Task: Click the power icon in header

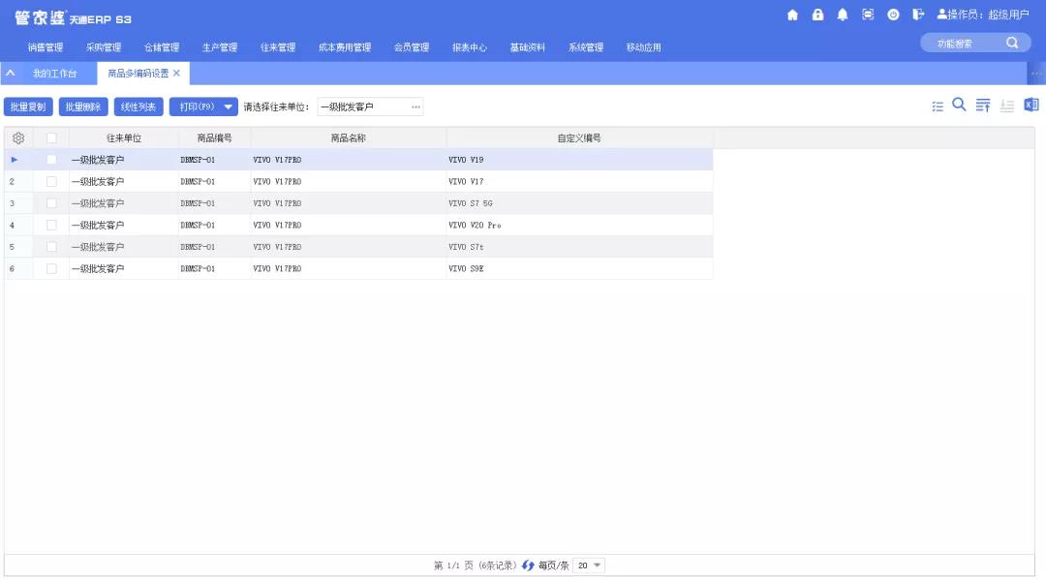Action: (893, 15)
